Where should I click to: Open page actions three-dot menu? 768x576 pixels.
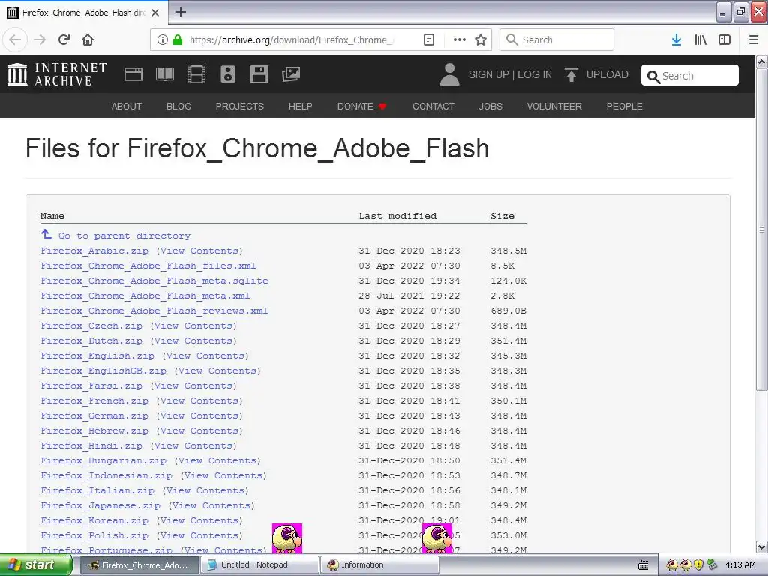[x=460, y=40]
